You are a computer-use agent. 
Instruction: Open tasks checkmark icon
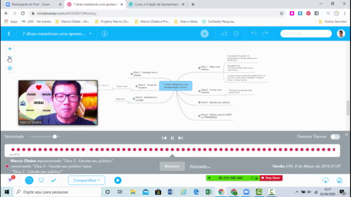point(53,180)
